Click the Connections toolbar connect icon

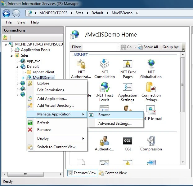tap(5, 37)
